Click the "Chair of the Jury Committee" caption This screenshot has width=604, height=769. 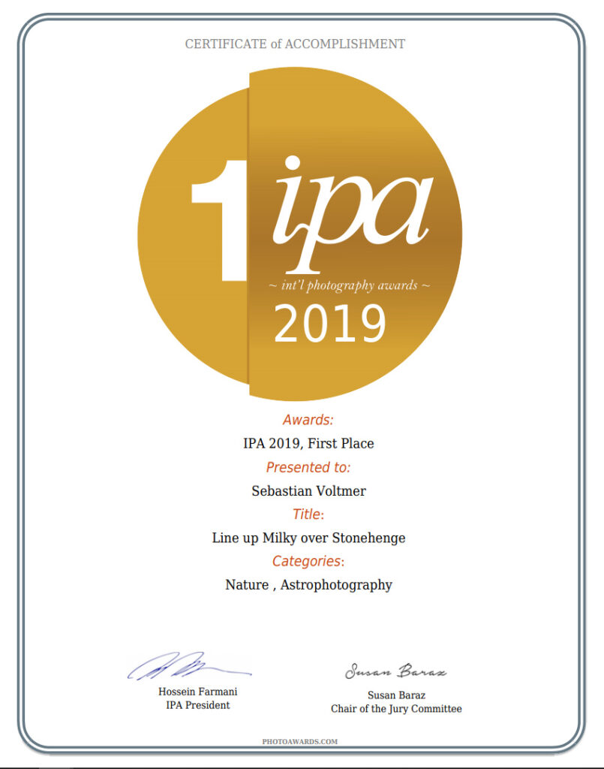[x=396, y=708]
